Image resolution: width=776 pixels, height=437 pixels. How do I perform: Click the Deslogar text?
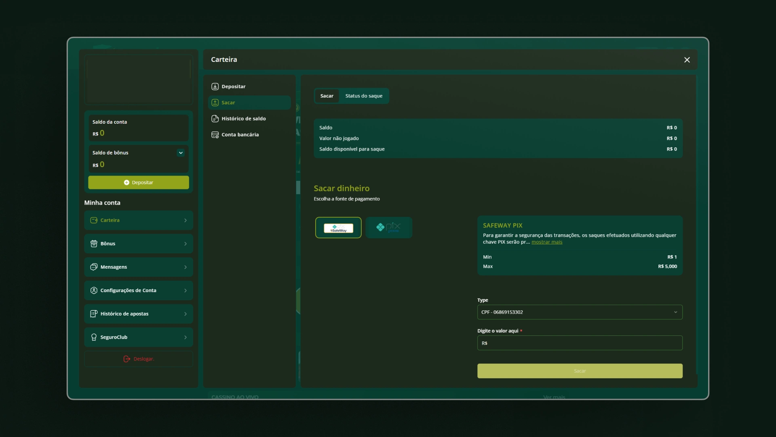[144, 359]
